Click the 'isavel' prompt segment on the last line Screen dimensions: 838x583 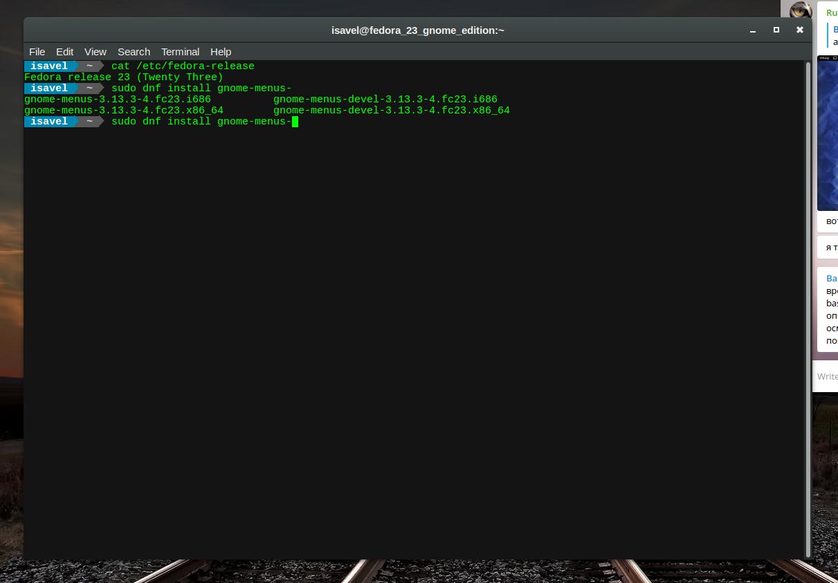(x=49, y=121)
